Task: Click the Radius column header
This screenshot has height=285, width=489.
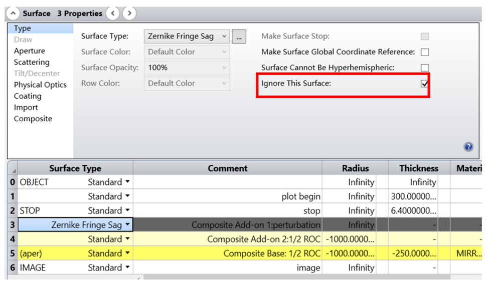Action: pos(355,168)
